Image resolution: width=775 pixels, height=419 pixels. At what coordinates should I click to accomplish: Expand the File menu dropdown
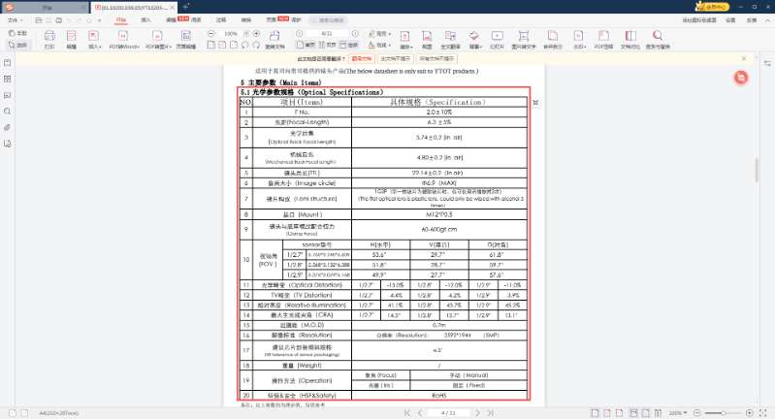pos(20,18)
